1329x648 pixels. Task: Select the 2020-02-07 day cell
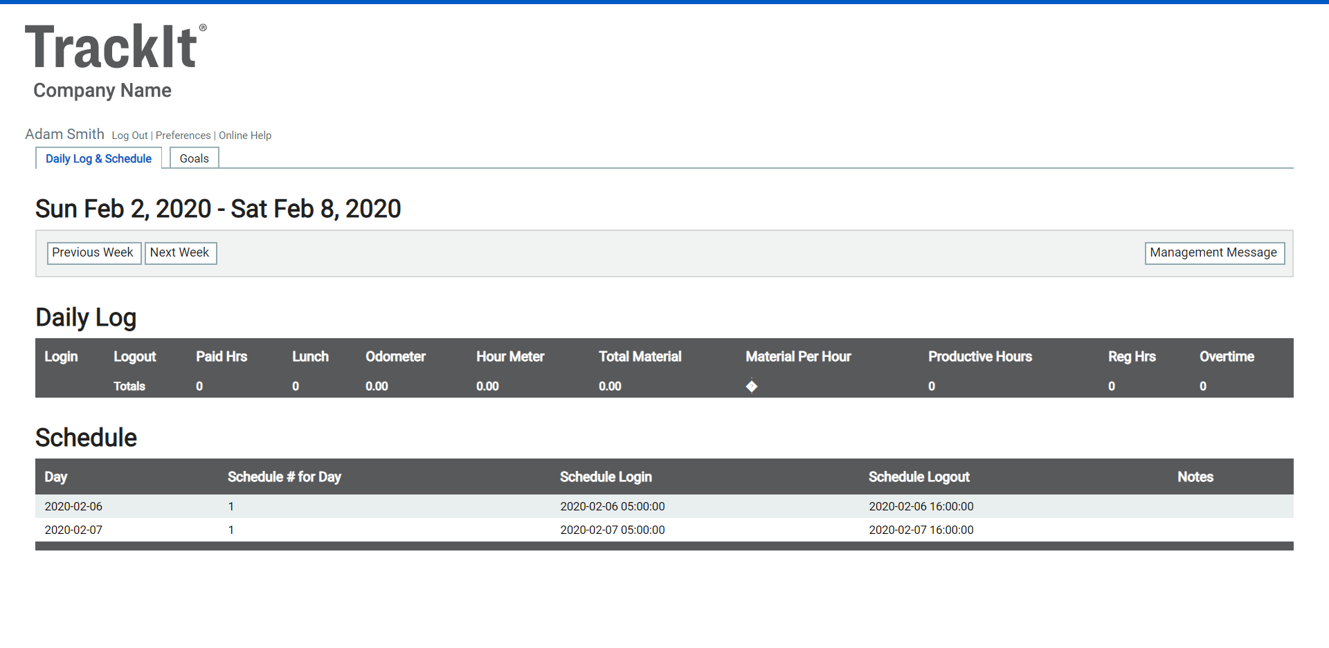click(x=73, y=530)
